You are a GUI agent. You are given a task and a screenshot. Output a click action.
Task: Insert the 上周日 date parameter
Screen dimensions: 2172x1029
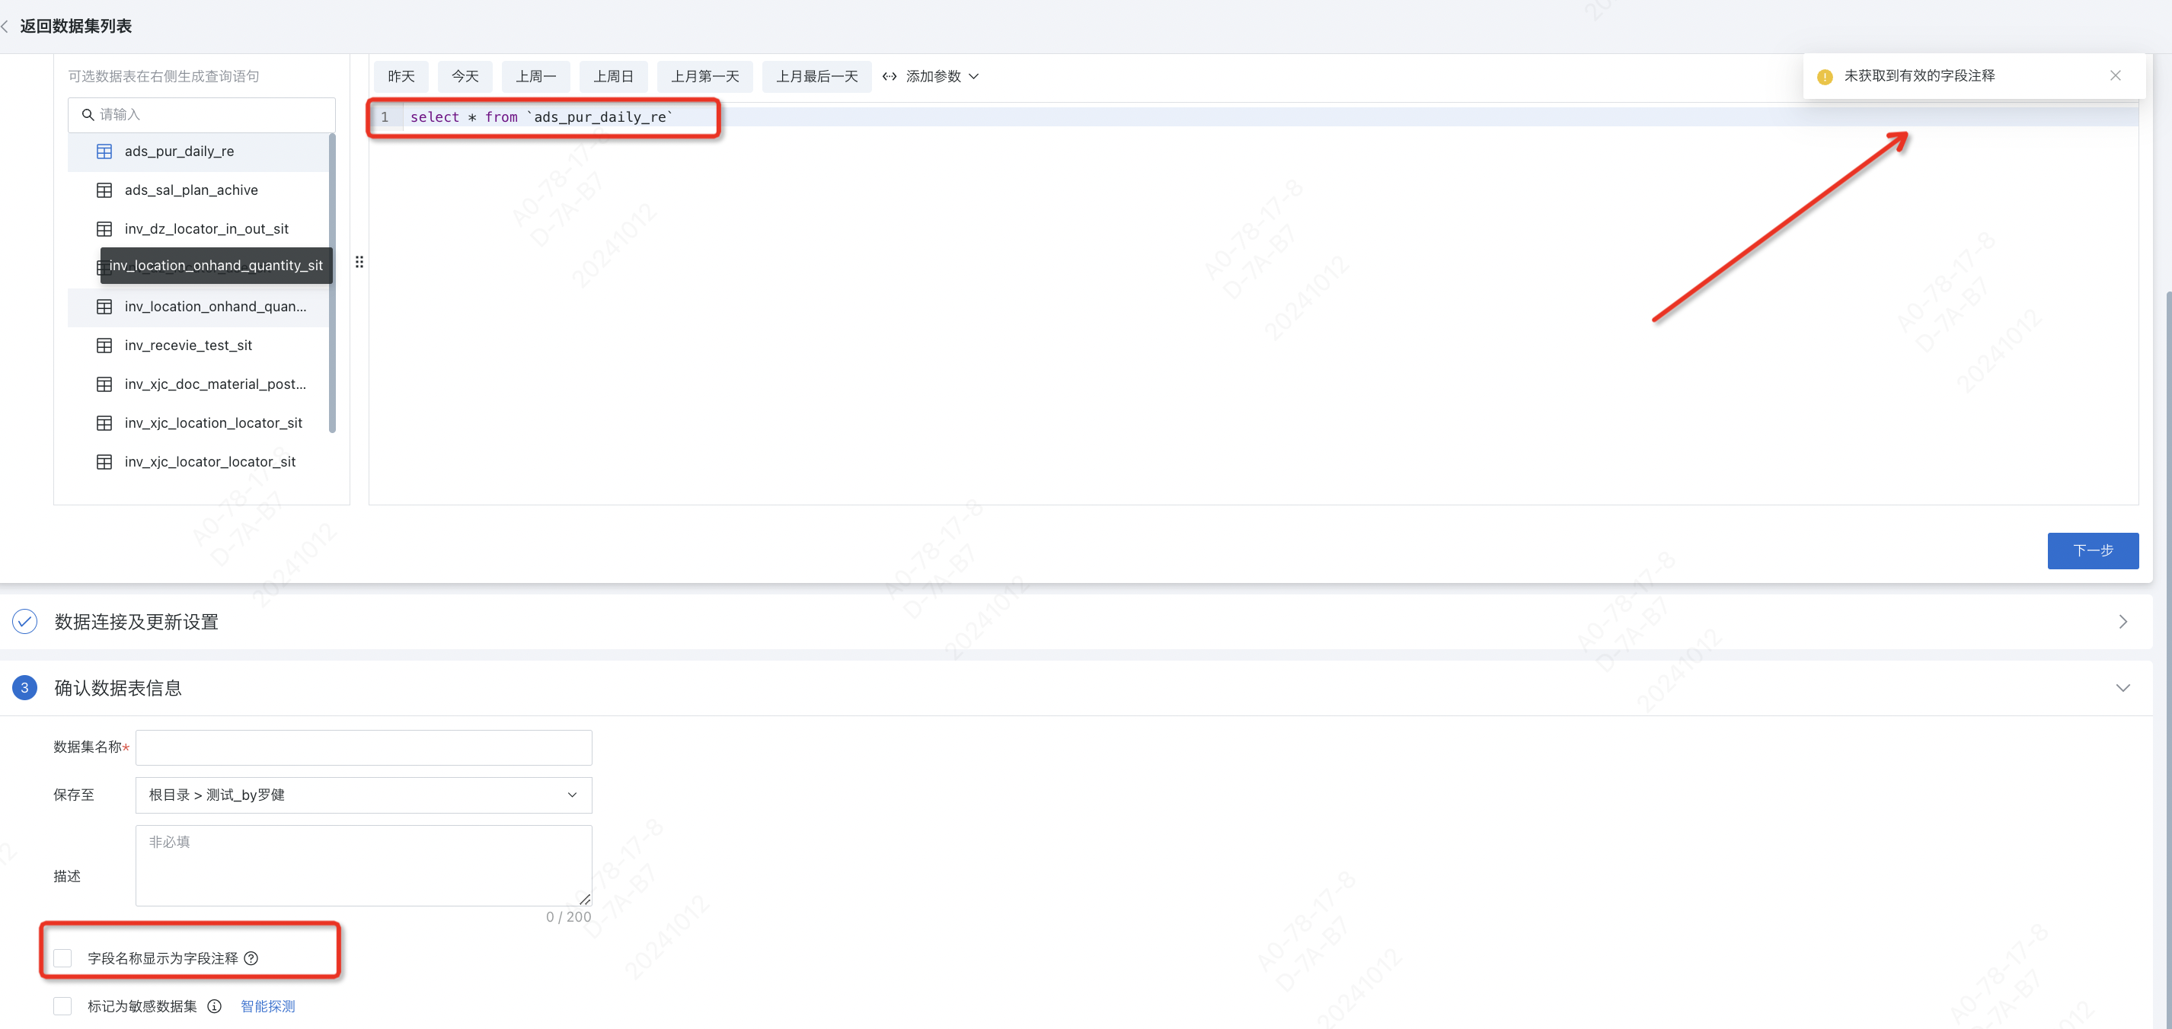coord(613,77)
